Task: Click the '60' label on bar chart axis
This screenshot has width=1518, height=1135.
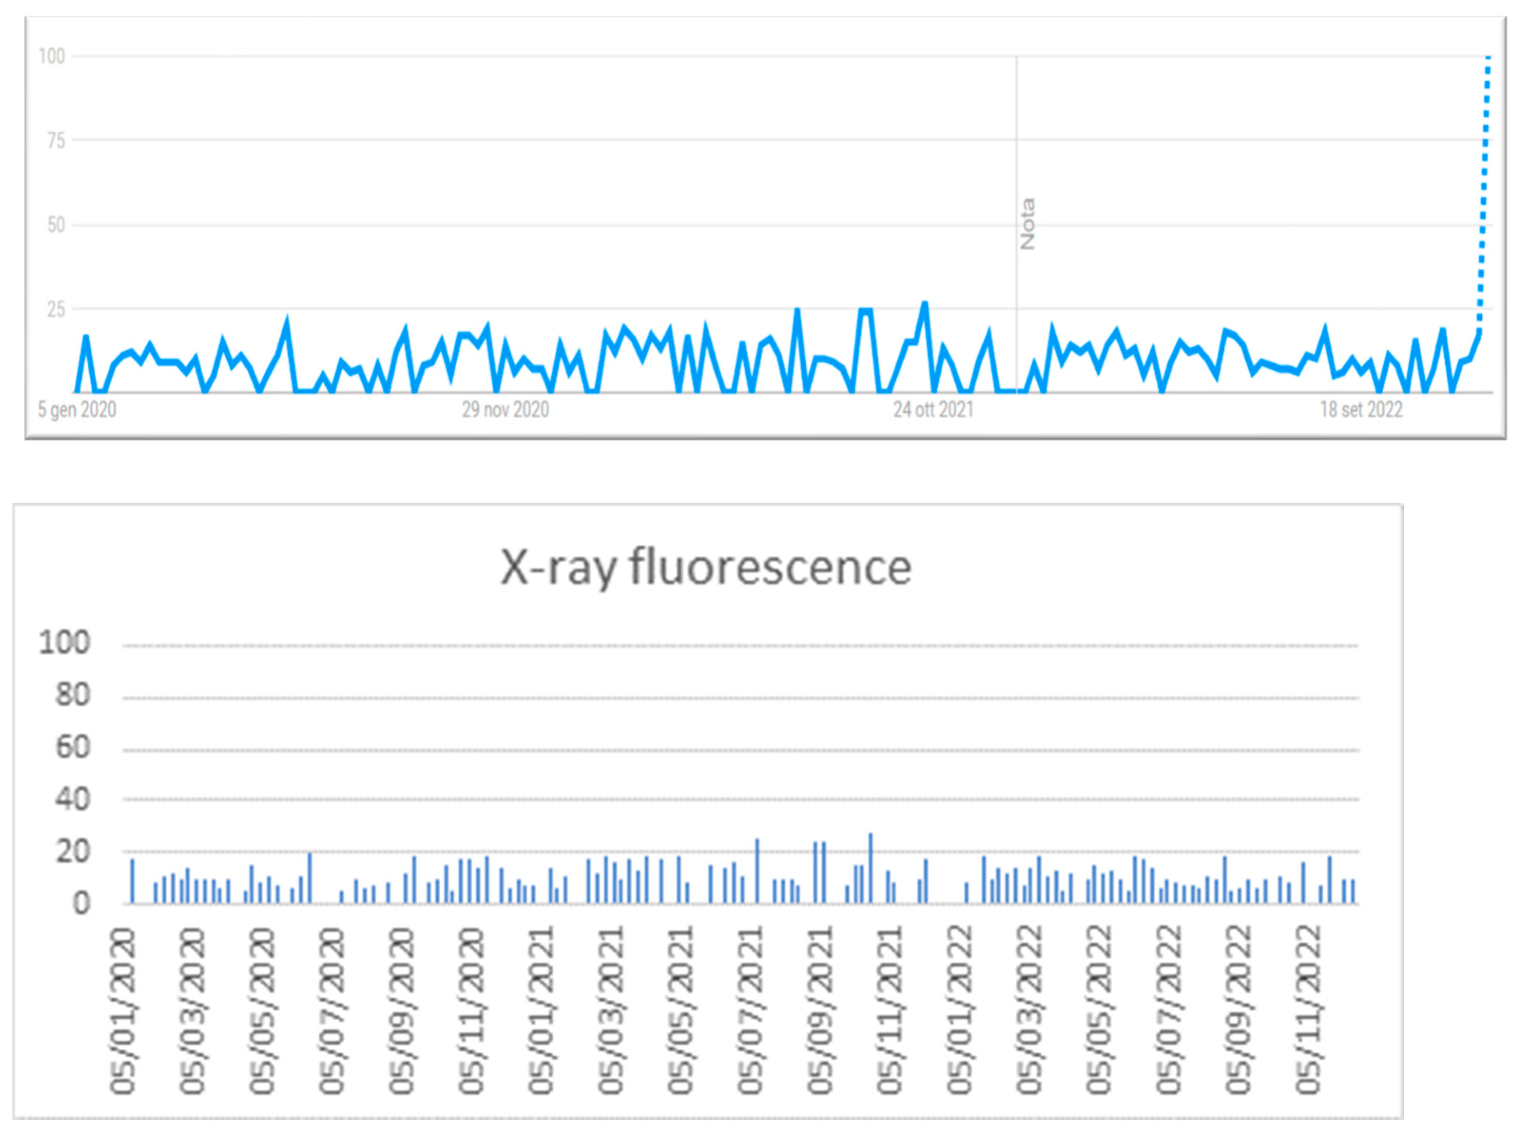Action: point(73,747)
